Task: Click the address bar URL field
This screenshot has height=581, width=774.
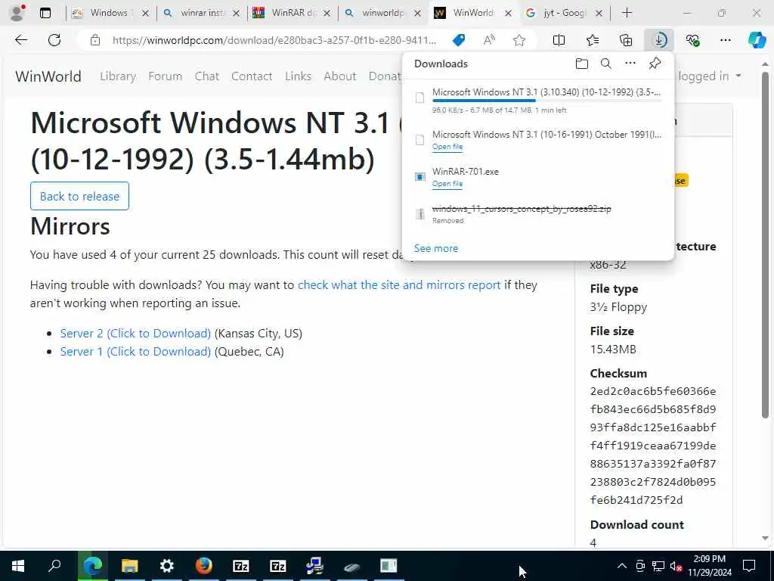Action: click(274, 40)
